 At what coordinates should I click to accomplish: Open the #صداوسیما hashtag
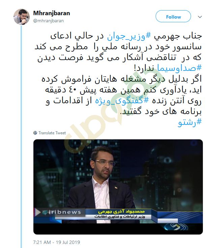(x=179, y=68)
